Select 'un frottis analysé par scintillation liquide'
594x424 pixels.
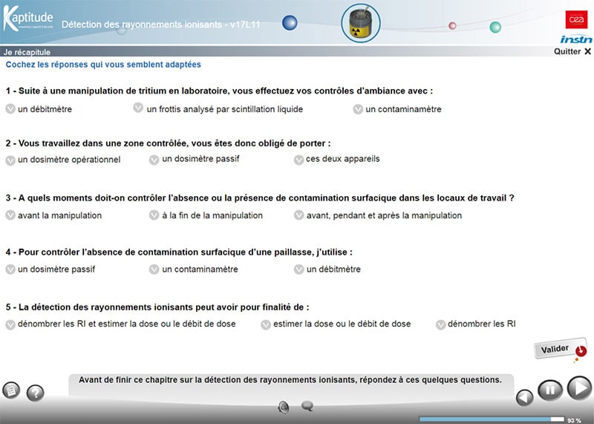[138, 108]
